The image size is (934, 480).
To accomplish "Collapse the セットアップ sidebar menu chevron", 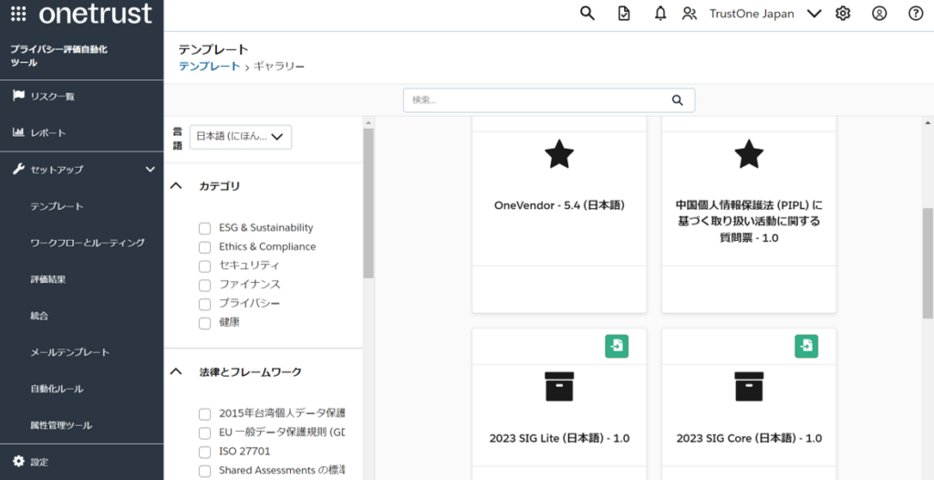I will click(150, 170).
